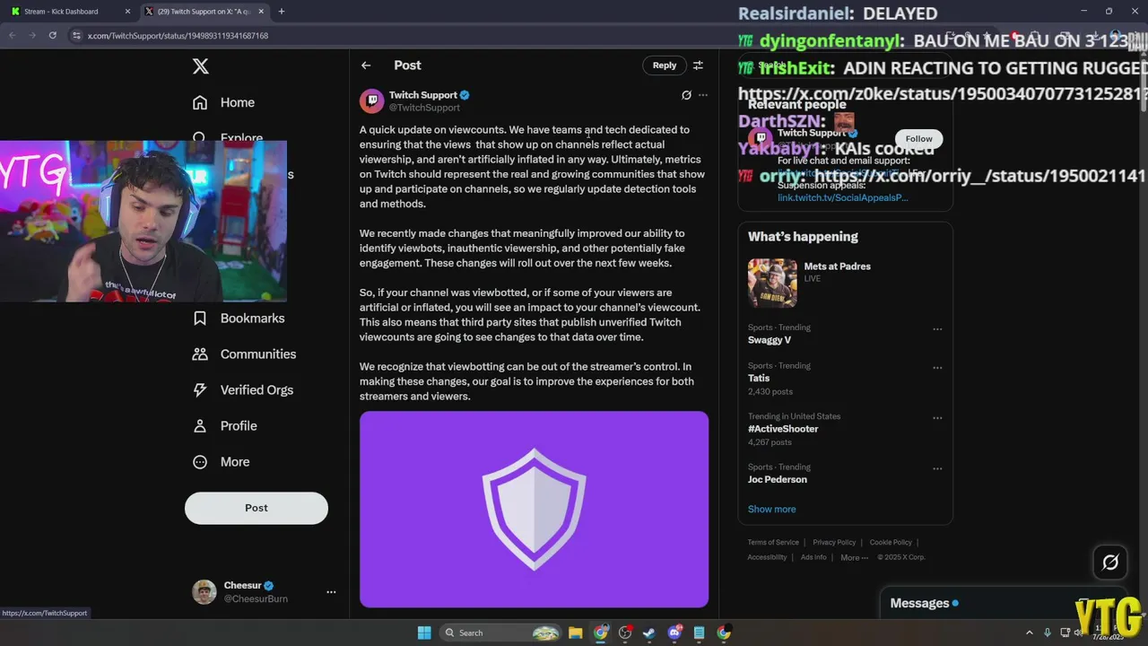
Task: Go to Communities in the sidebar
Action: point(244,354)
